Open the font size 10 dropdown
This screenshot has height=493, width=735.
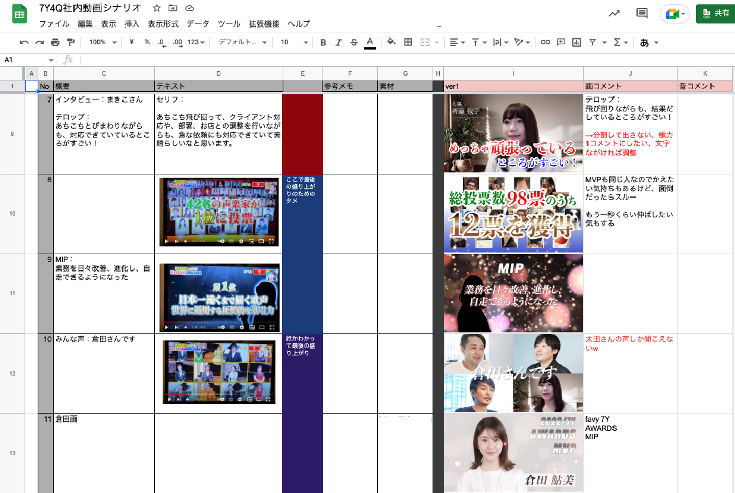tap(294, 42)
